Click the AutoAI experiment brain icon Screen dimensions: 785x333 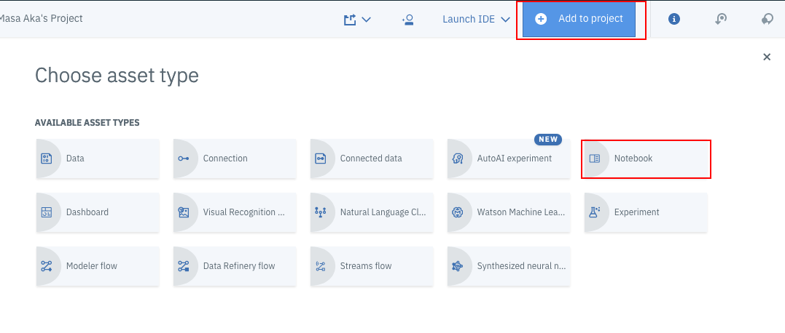[457, 159]
